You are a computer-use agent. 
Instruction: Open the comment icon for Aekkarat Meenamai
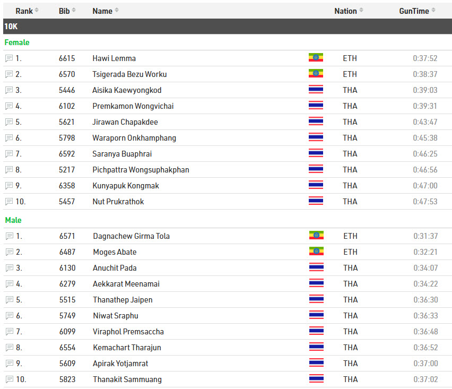(10, 284)
